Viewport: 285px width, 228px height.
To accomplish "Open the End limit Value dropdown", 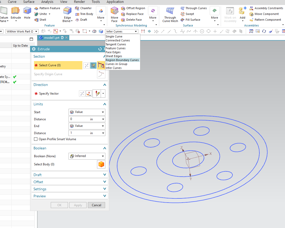I will [87, 126].
